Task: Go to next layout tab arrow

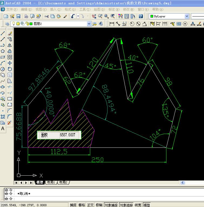Action: [x=26, y=183]
